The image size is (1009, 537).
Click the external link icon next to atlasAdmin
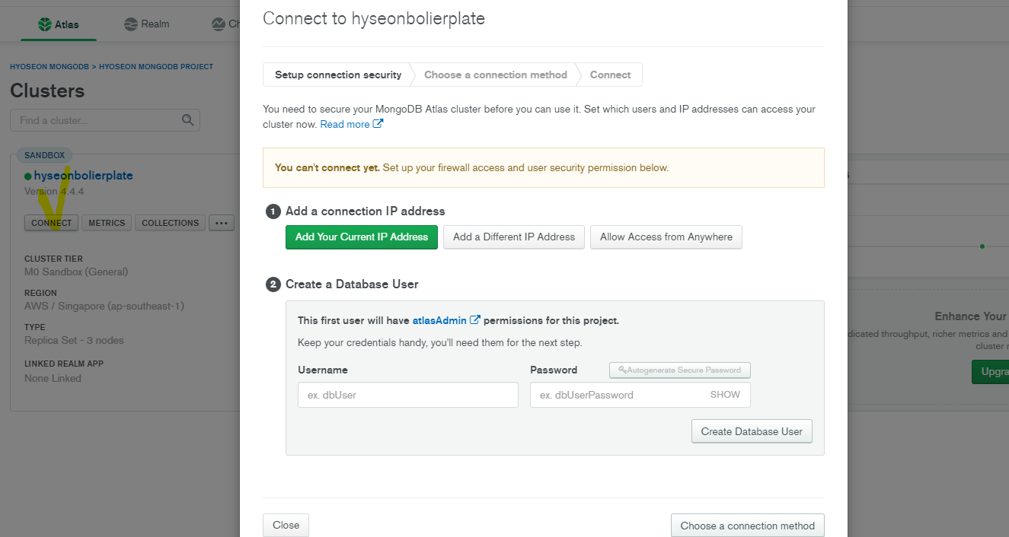[x=475, y=320]
